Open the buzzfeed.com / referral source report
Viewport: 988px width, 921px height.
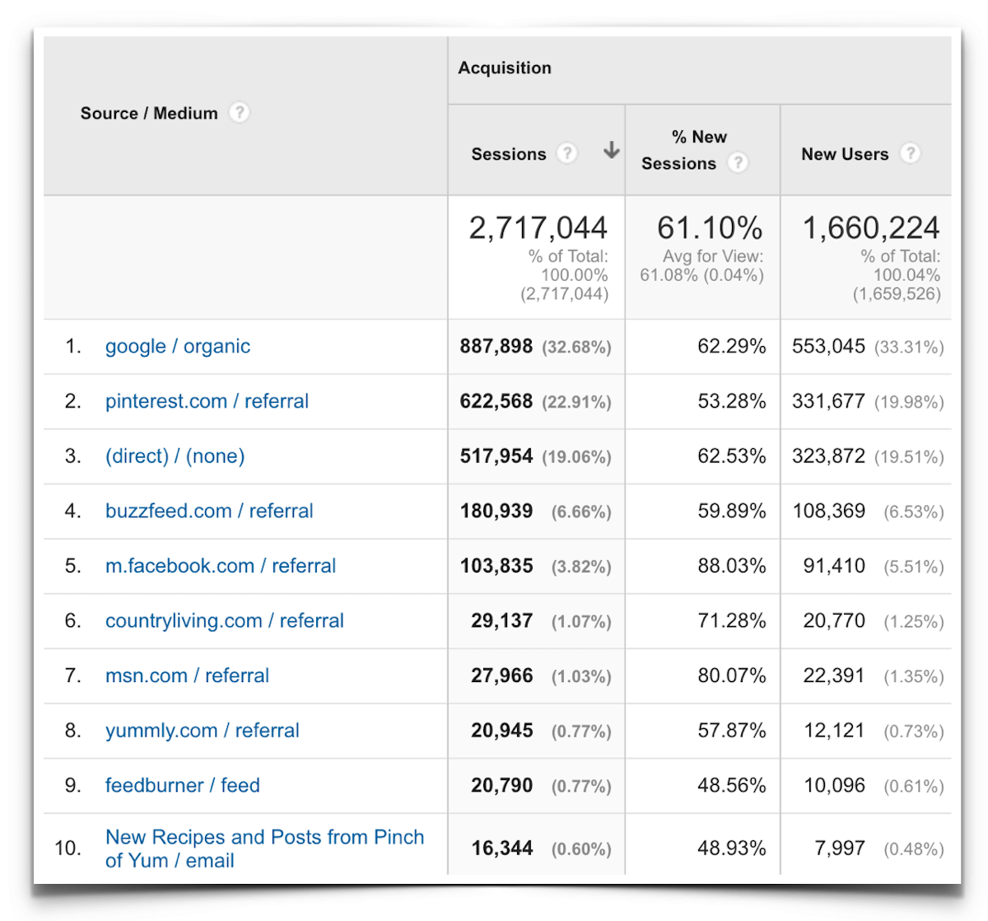click(x=209, y=511)
